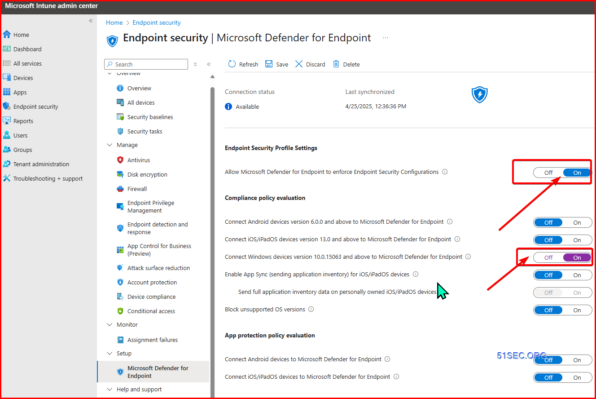This screenshot has height=399, width=596.
Task: Click the Account protection icon
Action: coord(120,282)
